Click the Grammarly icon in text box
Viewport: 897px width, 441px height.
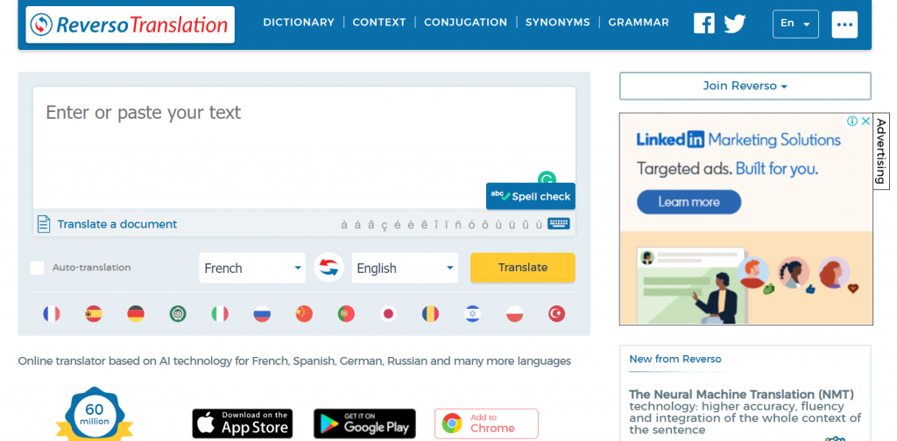click(547, 178)
